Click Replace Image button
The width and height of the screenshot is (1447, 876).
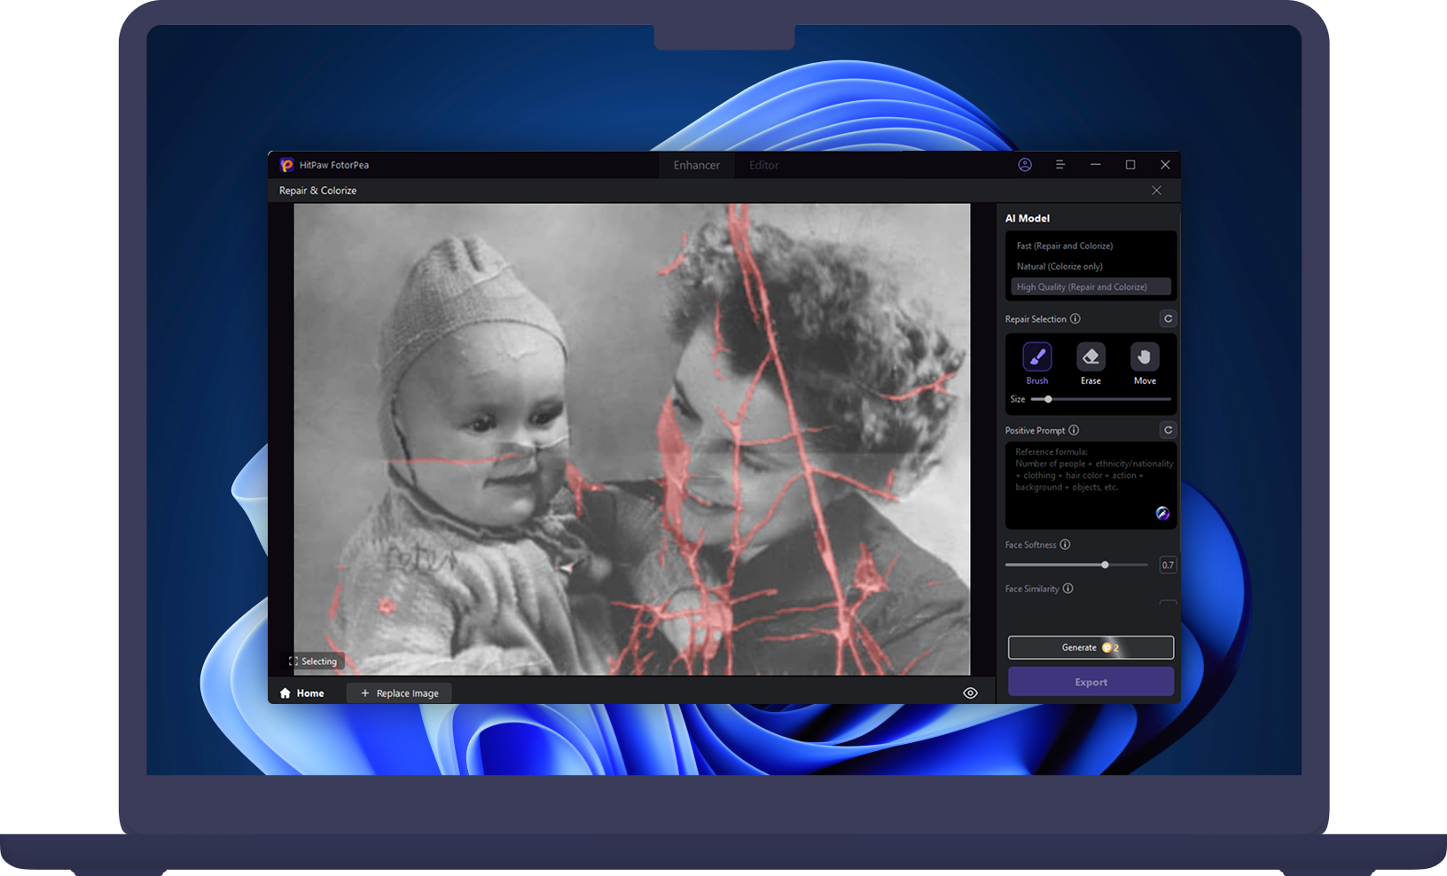(x=399, y=693)
